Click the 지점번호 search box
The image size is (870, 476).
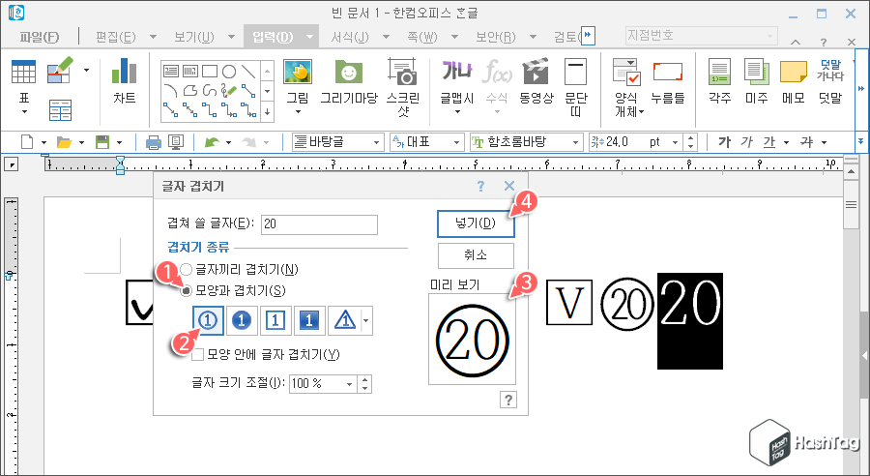(702, 36)
